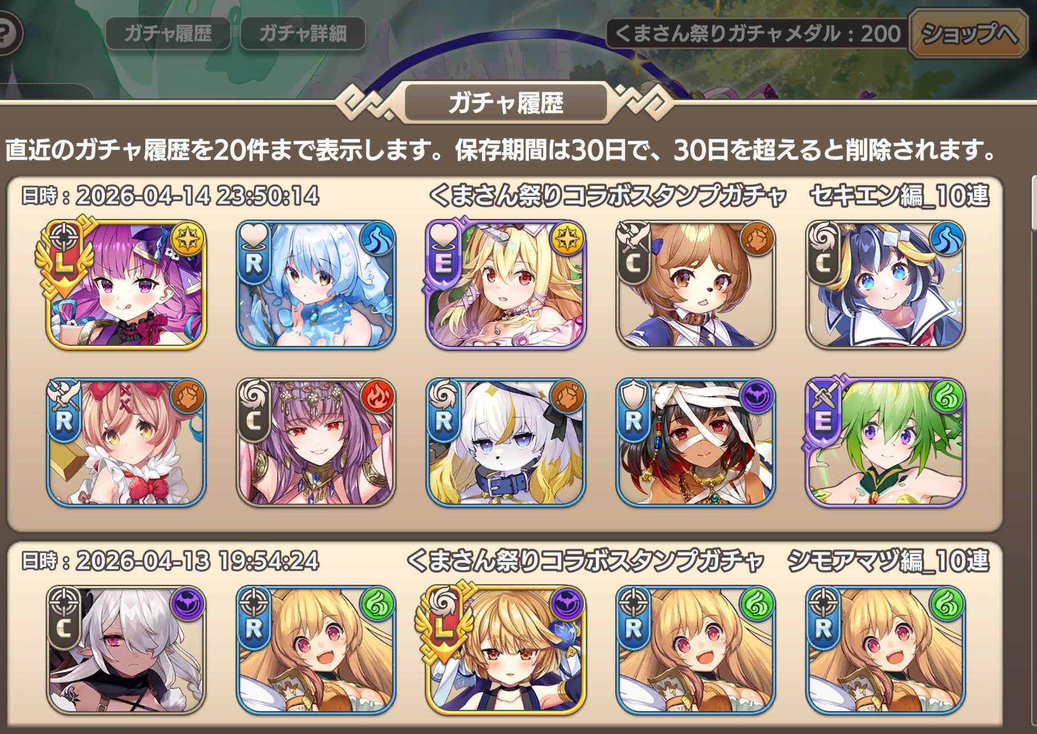Go to shop via ショップへ button
This screenshot has height=734, width=1037.
point(969,34)
